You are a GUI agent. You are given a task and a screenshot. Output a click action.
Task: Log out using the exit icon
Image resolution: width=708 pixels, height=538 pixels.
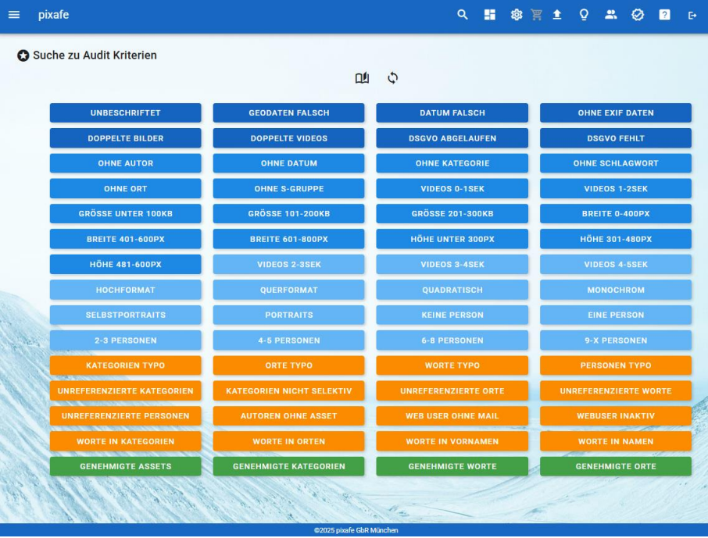tap(692, 15)
